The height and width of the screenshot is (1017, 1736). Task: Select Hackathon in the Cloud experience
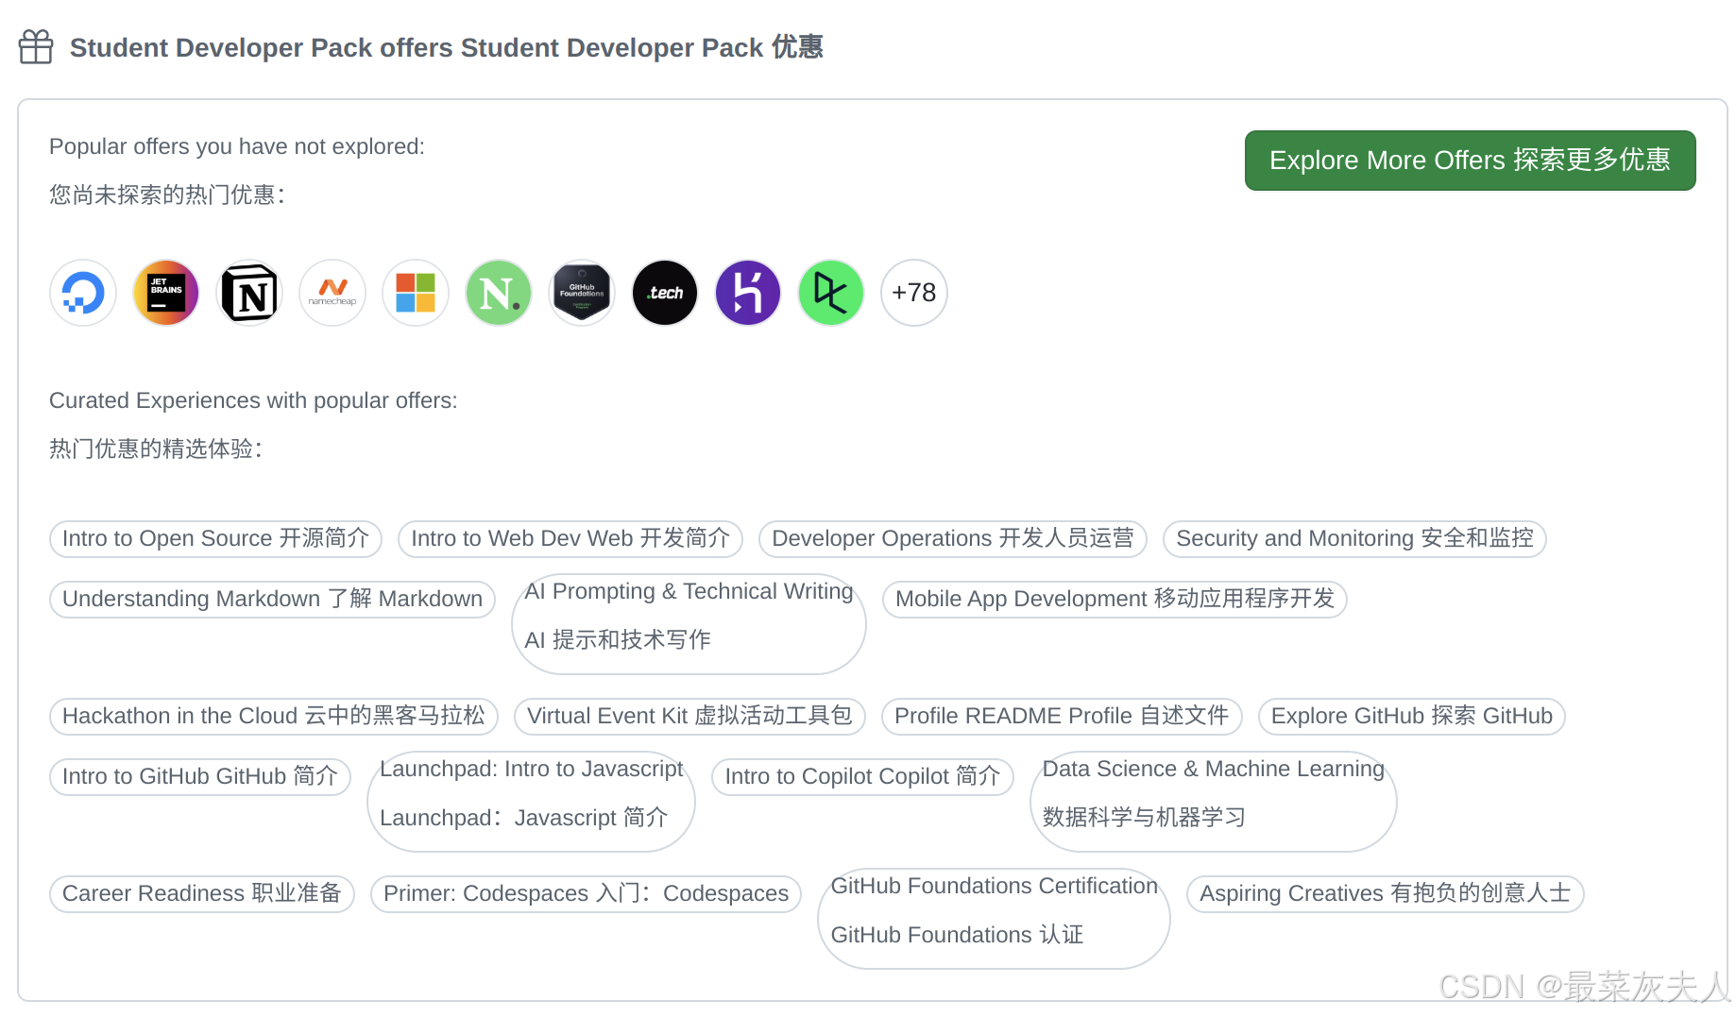pos(274,717)
